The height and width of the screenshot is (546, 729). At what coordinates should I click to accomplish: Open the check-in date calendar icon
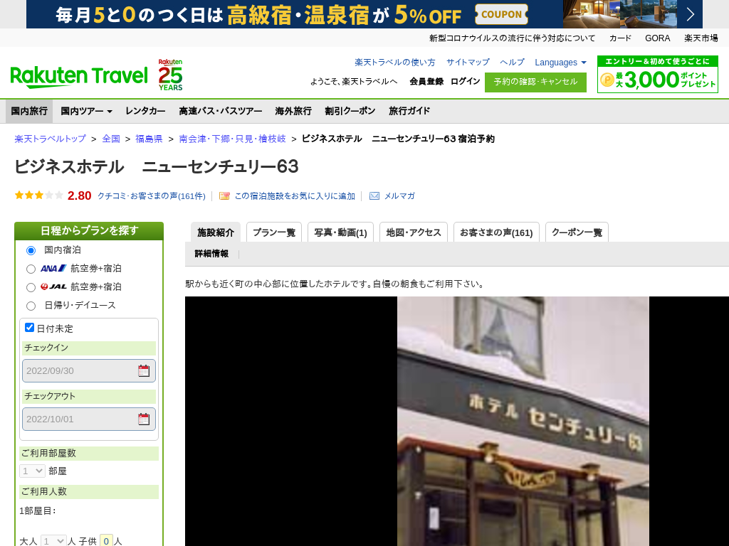pos(144,370)
